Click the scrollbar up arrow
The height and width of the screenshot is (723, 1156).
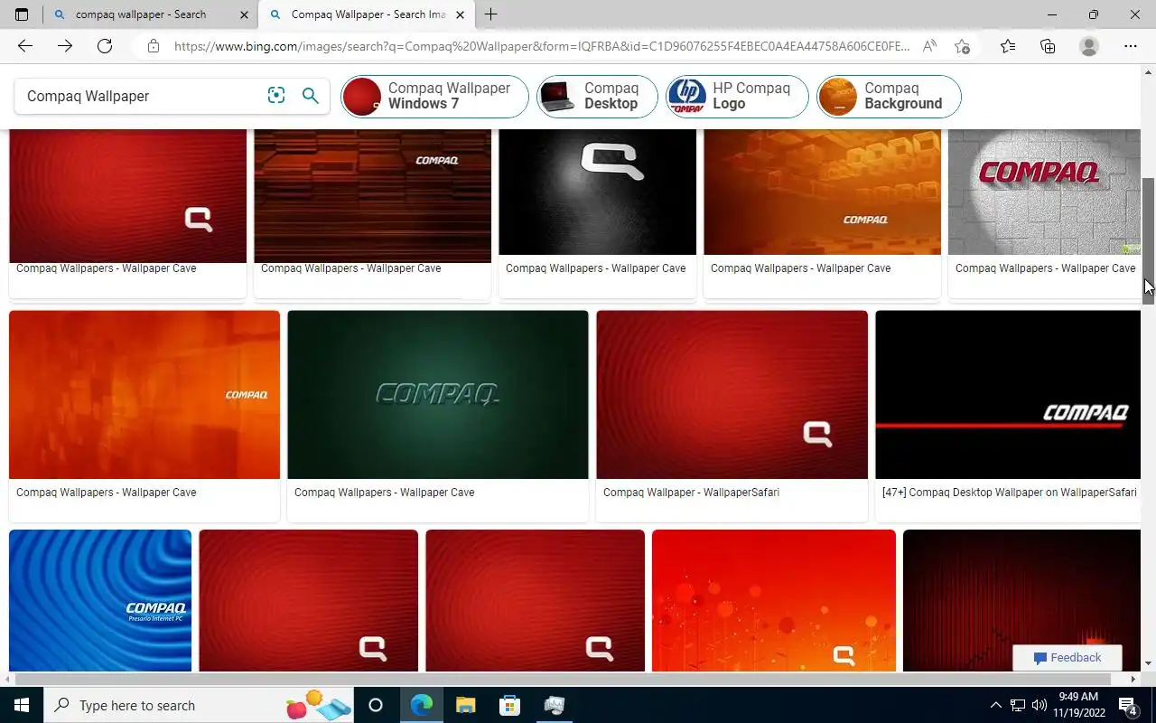tap(1149, 70)
